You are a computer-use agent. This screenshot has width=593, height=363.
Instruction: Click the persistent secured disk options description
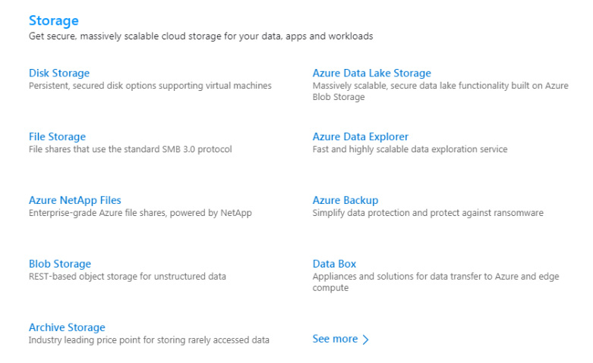pyautogui.click(x=150, y=86)
